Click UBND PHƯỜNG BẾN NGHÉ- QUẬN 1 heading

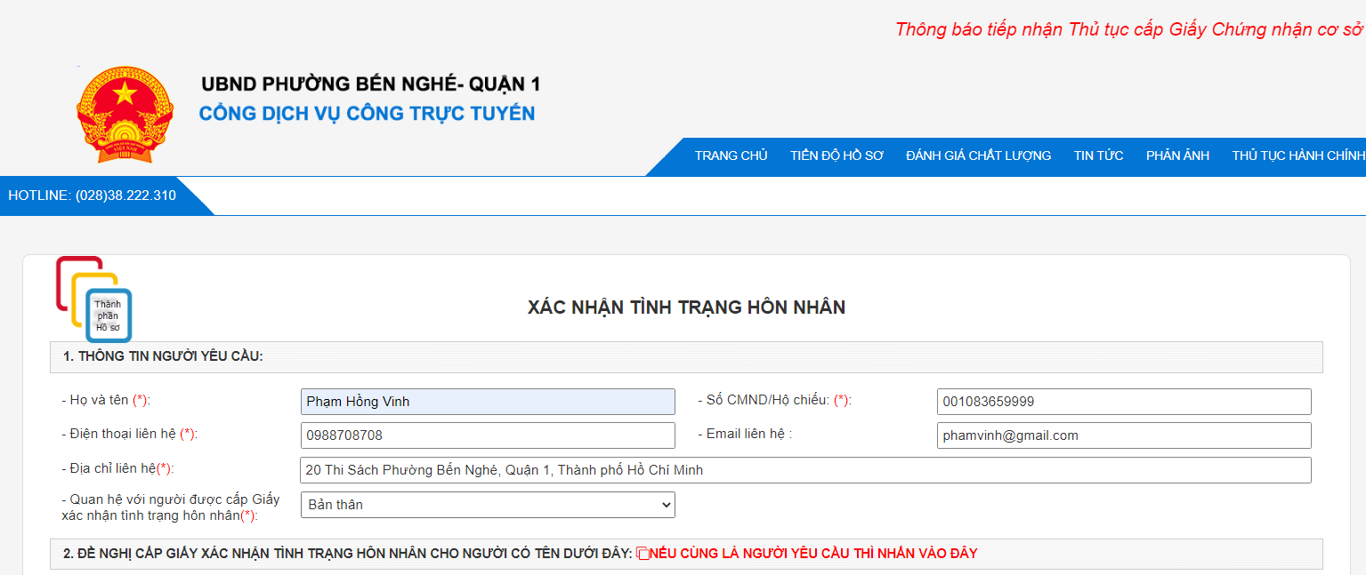[x=371, y=84]
